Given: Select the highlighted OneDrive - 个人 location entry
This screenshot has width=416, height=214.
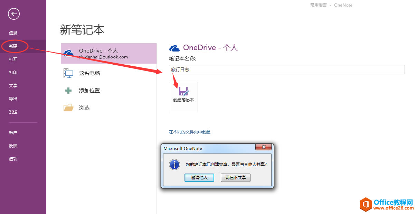Looking at the screenshot, I should click(108, 53).
